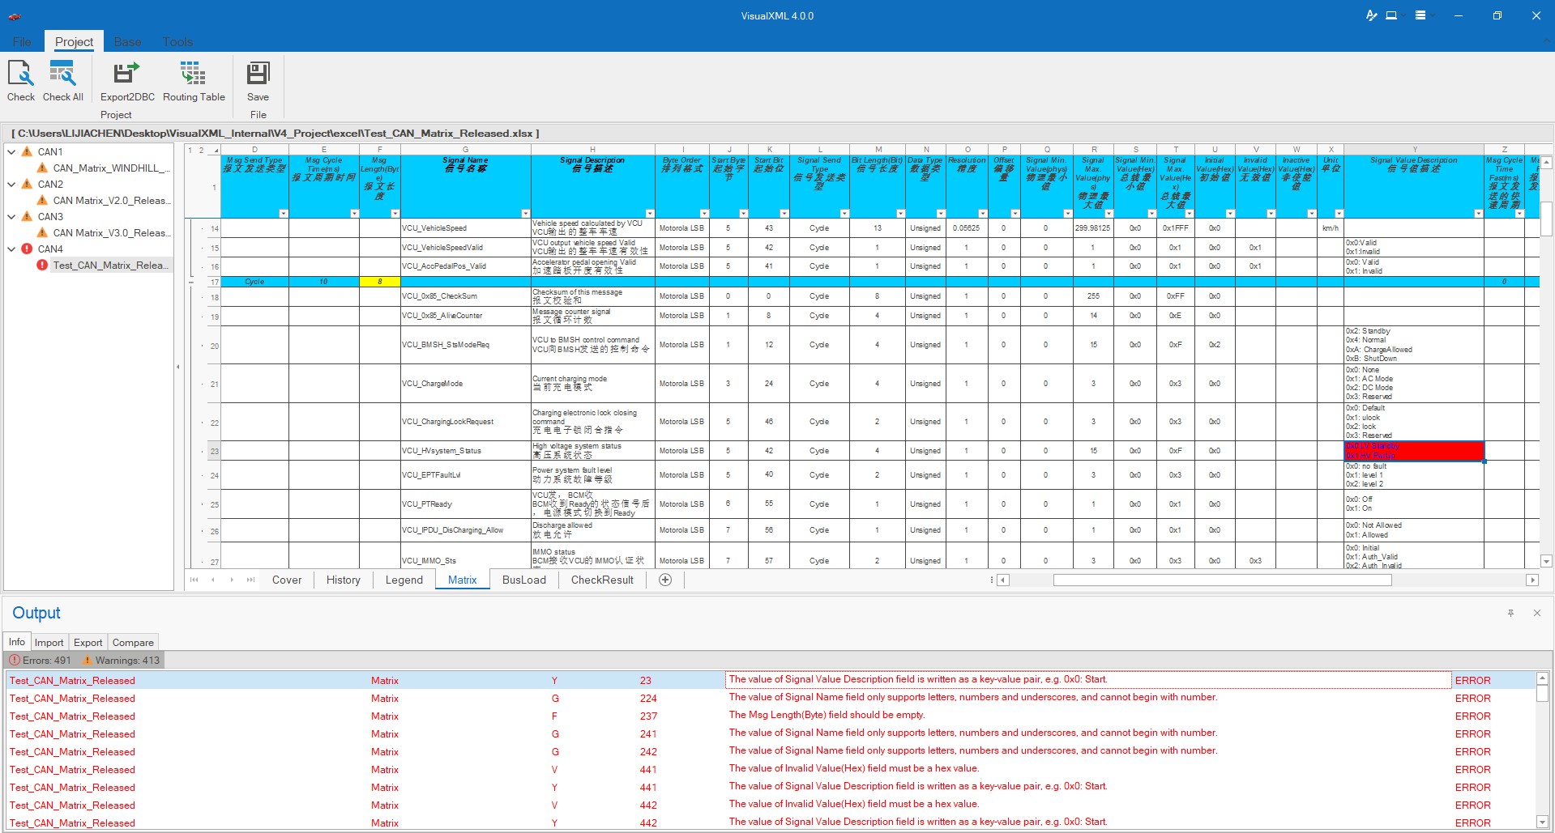Select CAN_Matrix_WINDHILL file in tree
The image size is (1555, 833).
(111, 168)
